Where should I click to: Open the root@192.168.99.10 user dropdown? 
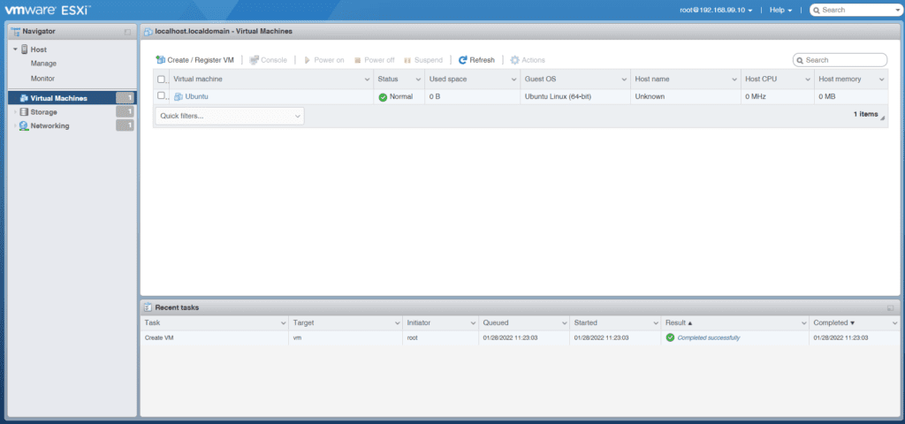pos(716,10)
